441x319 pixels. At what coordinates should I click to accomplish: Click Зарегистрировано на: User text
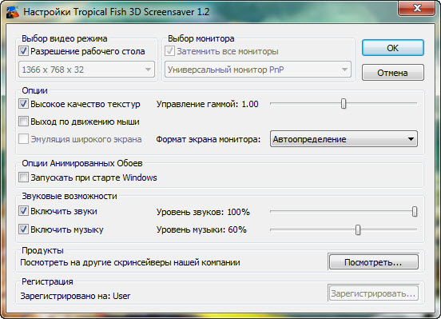(75, 296)
